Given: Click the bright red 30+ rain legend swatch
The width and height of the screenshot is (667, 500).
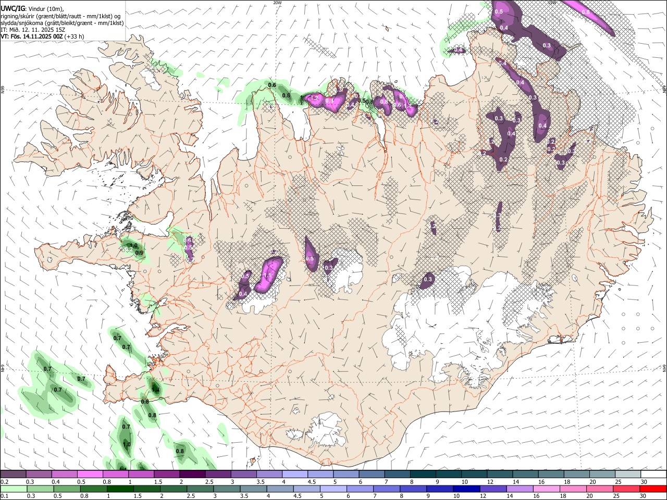Looking at the screenshot, I should coord(653,489).
